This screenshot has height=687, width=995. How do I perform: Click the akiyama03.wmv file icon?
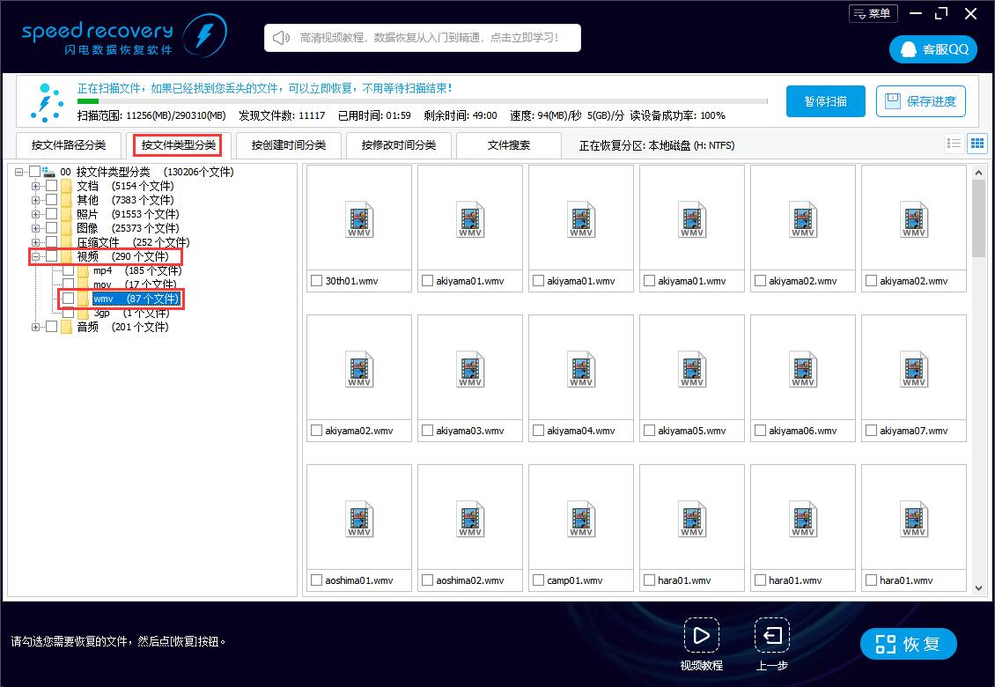pyautogui.click(x=470, y=370)
